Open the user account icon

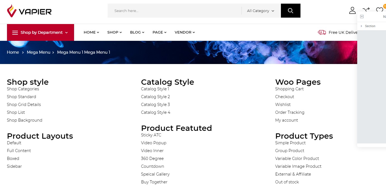point(352,11)
